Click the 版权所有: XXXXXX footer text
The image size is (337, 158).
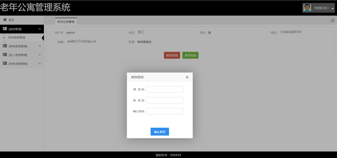pyautogui.click(x=168, y=155)
